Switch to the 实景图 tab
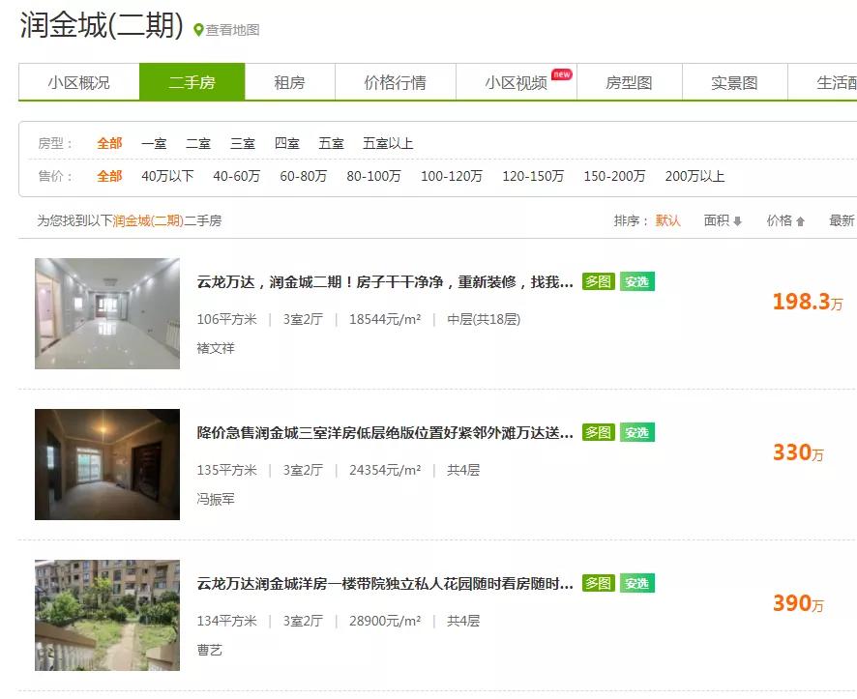 [735, 82]
